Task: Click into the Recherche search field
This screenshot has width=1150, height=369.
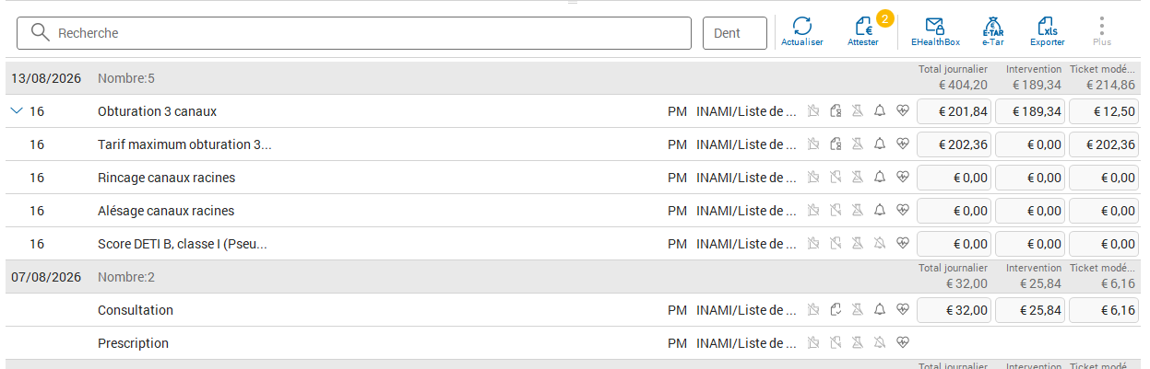Action: pyautogui.click(x=354, y=33)
